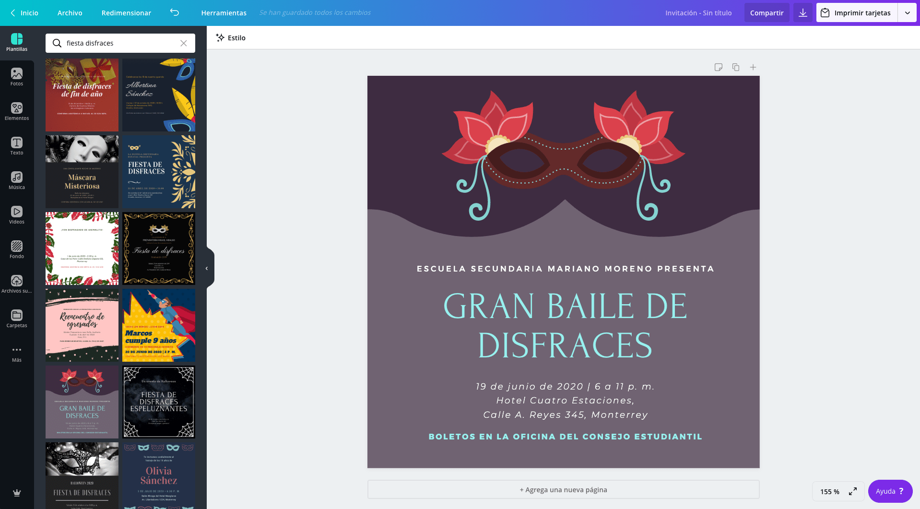This screenshot has width=920, height=509.
Task: Click the download icon in the top bar
Action: (x=802, y=12)
